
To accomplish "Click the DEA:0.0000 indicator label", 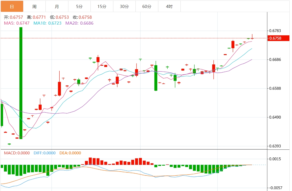I will (70, 153).
